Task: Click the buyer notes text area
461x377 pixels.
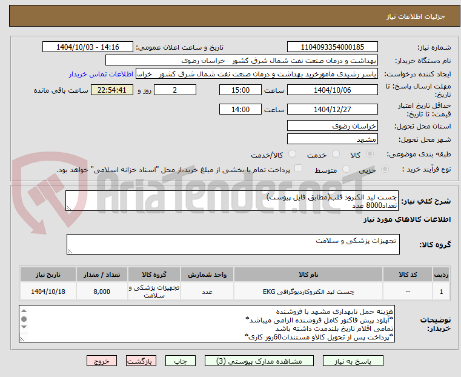Action: [x=207, y=324]
